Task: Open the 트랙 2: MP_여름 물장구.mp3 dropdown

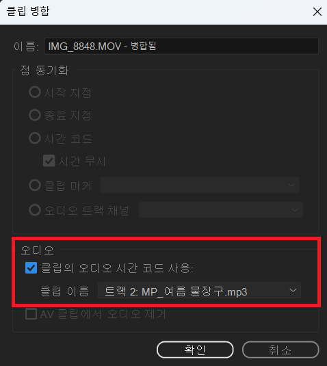Action: pos(199,291)
